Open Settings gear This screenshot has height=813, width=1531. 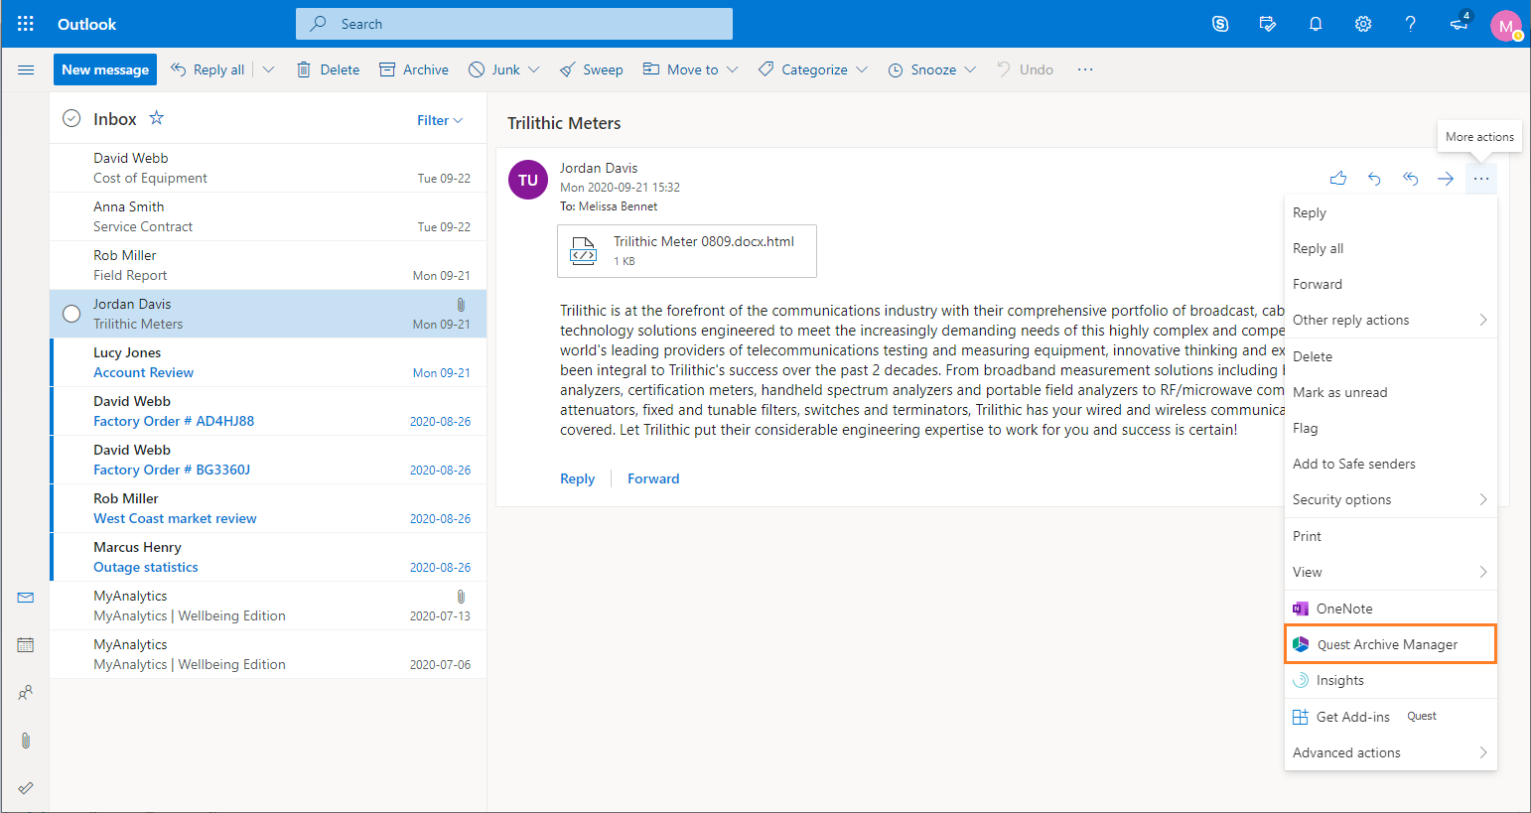[1363, 24]
